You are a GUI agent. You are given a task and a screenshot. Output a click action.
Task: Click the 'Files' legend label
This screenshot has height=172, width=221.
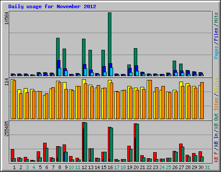216,34
